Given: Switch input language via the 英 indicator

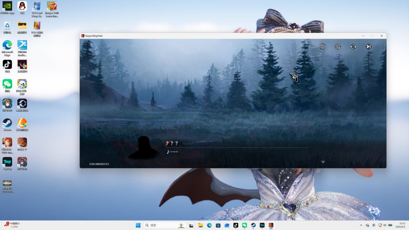Looking at the screenshot, I should click(373, 225).
